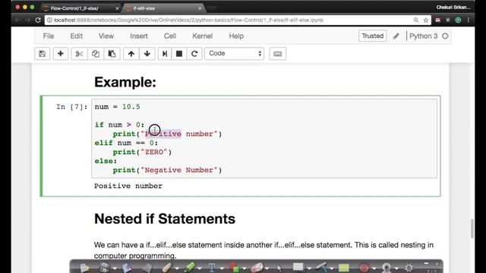Click the page vertical scrollbar thumb
The width and height of the screenshot is (486, 273).
point(472,228)
